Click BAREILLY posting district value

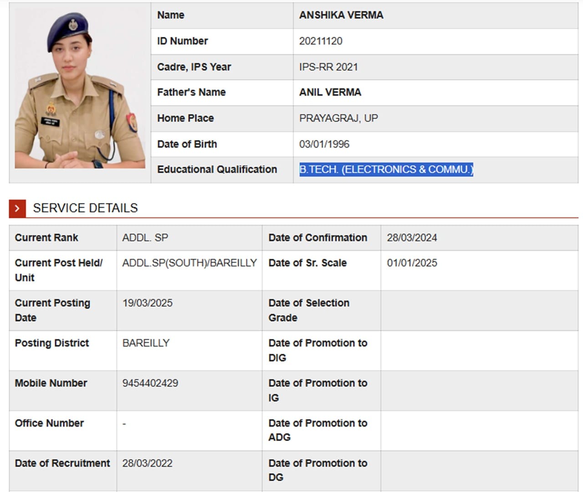point(146,343)
